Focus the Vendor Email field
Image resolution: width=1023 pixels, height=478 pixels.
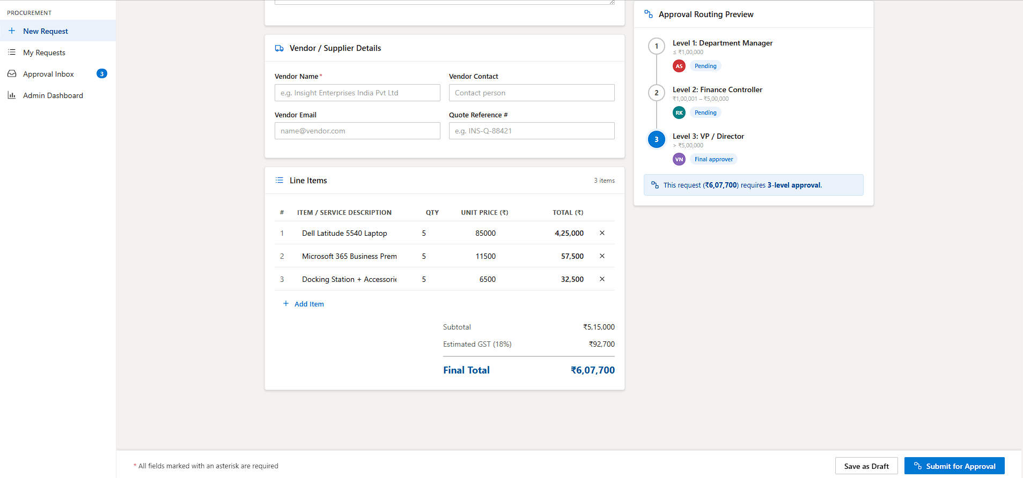pos(357,131)
